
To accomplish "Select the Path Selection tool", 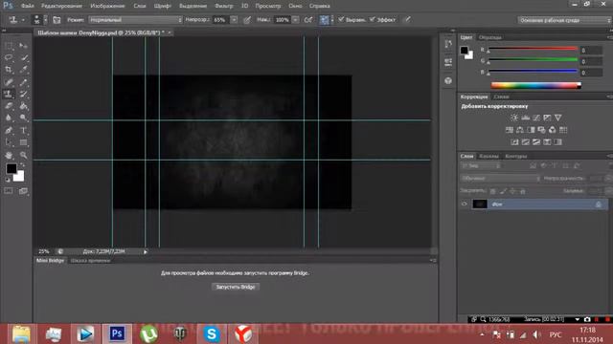I will tap(9, 142).
